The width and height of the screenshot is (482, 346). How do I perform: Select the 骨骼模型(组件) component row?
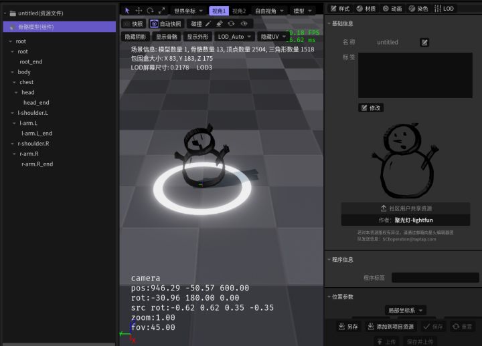(x=60, y=27)
